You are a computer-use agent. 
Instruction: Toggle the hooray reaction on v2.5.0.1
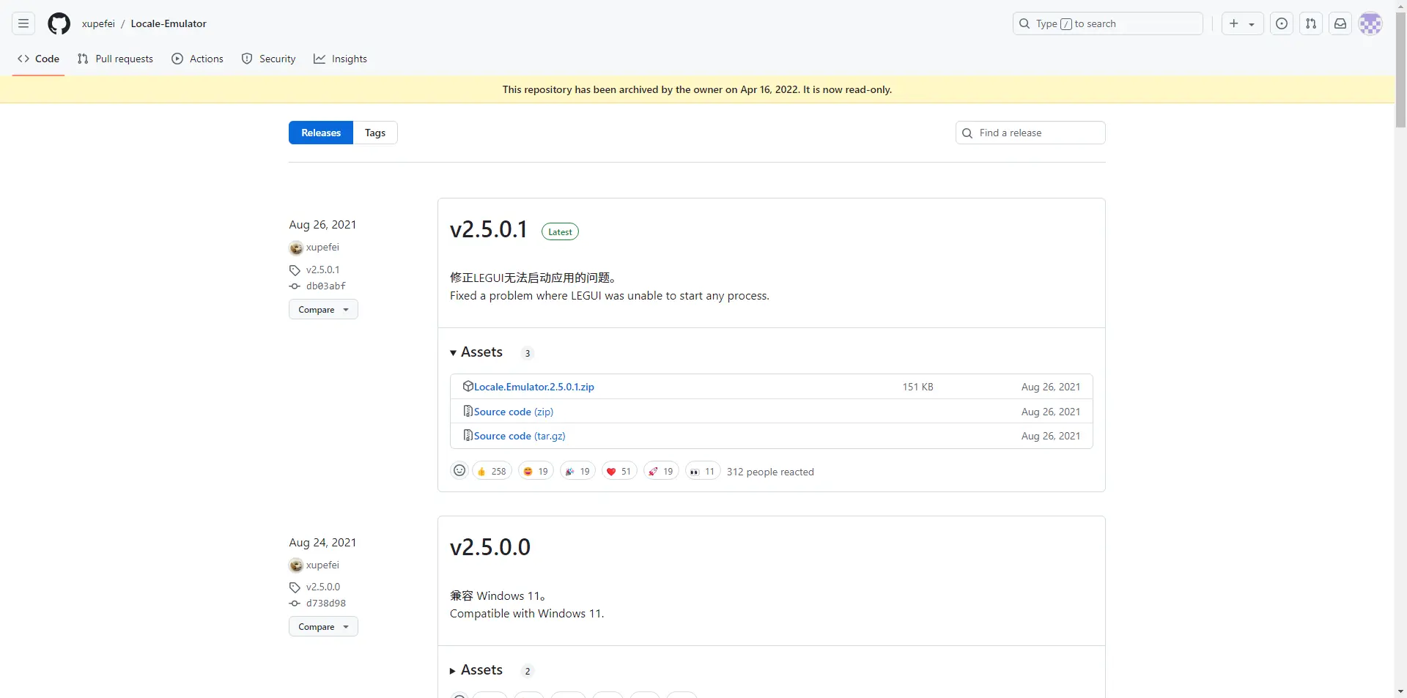pos(577,471)
